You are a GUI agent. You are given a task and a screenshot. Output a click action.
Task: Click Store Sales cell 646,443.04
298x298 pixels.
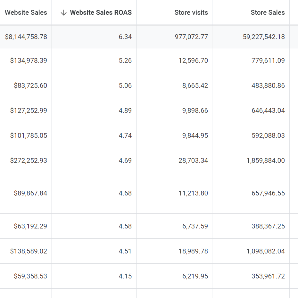point(268,111)
